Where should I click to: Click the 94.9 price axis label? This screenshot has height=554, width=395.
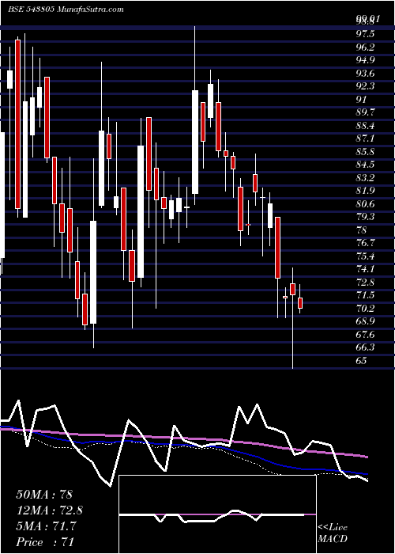tap(365, 60)
